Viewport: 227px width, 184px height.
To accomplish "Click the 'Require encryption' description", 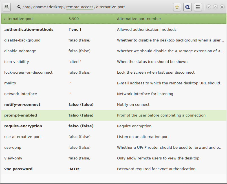I will pos(134,126).
